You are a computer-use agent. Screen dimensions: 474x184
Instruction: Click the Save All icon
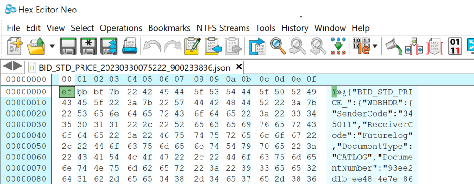pos(108,46)
